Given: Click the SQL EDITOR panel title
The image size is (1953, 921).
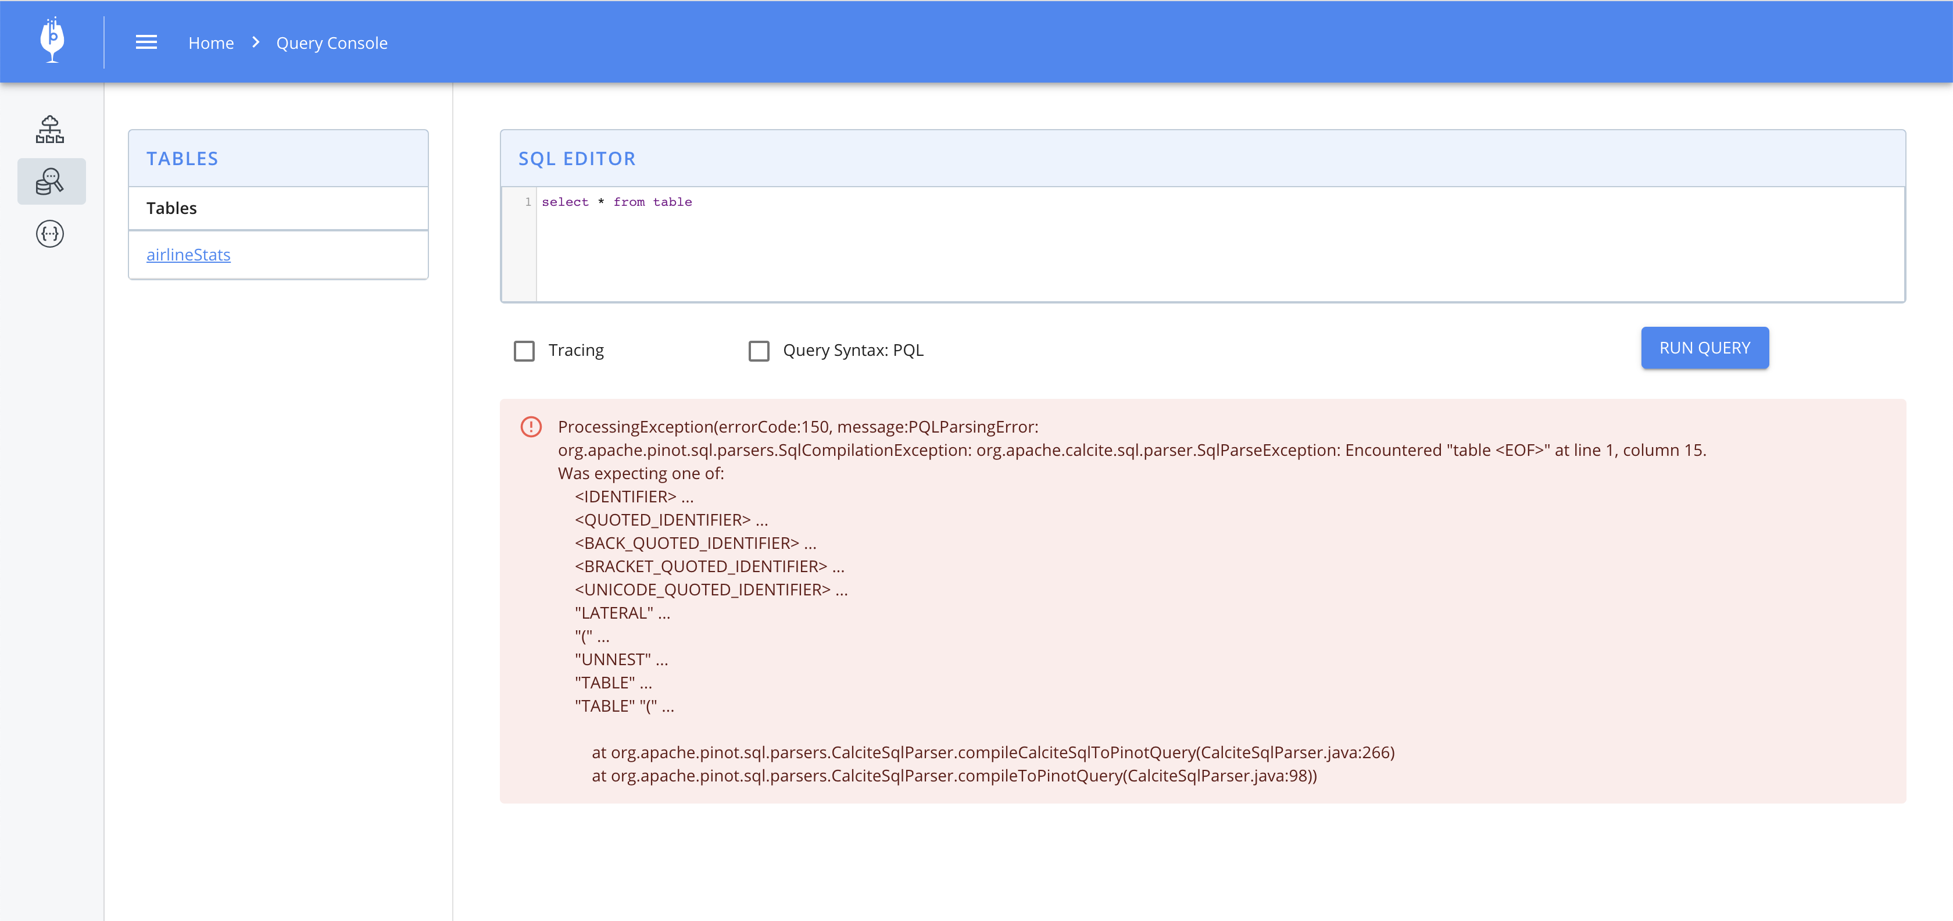Looking at the screenshot, I should pyautogui.click(x=577, y=159).
